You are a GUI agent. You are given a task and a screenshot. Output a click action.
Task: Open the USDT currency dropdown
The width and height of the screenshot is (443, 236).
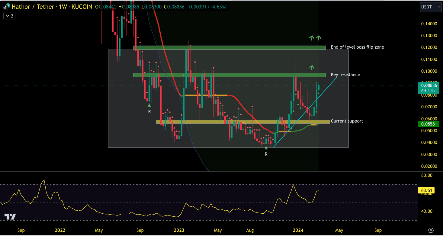tap(431, 7)
